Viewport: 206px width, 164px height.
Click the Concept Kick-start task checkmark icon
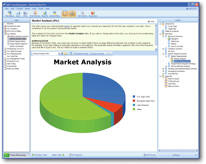click(5, 26)
